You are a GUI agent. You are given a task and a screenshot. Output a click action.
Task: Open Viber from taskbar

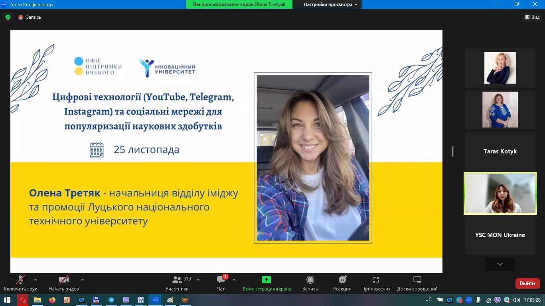[x=126, y=300]
